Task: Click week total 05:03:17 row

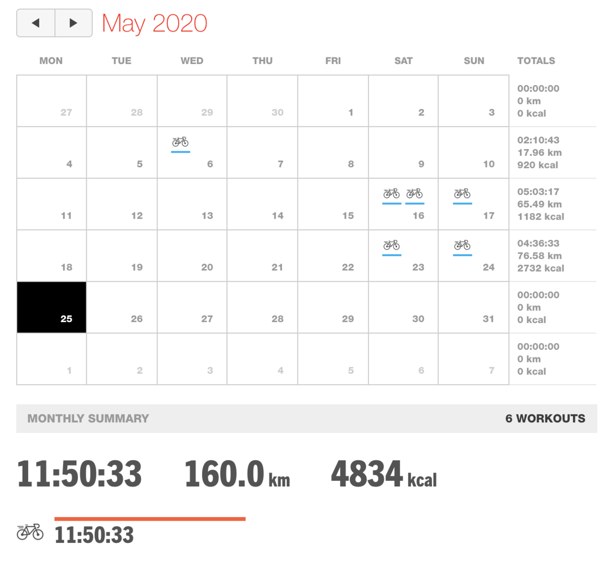Action: [538, 192]
